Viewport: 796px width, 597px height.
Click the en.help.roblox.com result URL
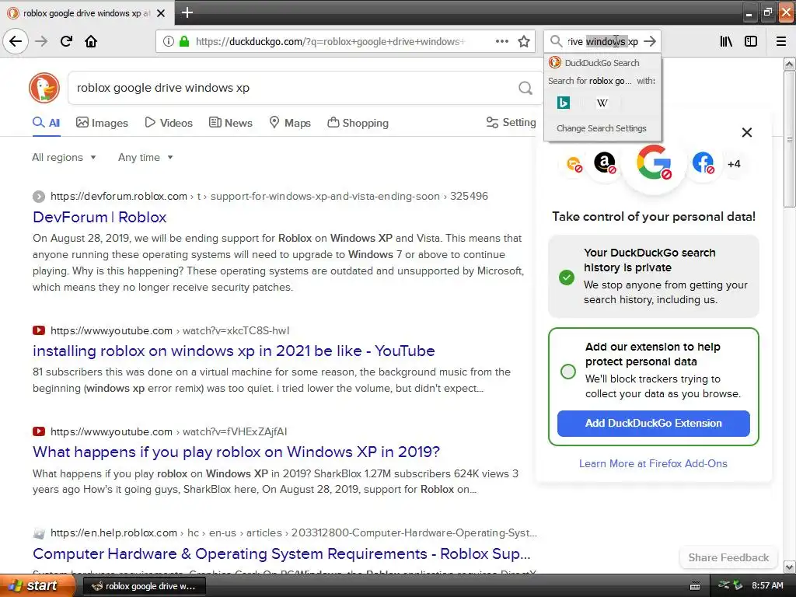click(x=293, y=532)
